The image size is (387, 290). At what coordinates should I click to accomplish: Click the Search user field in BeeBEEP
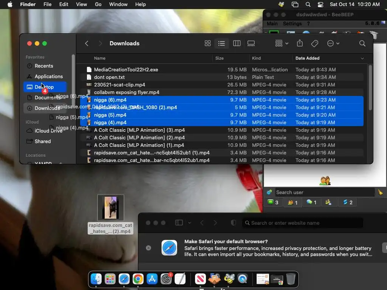point(325,192)
